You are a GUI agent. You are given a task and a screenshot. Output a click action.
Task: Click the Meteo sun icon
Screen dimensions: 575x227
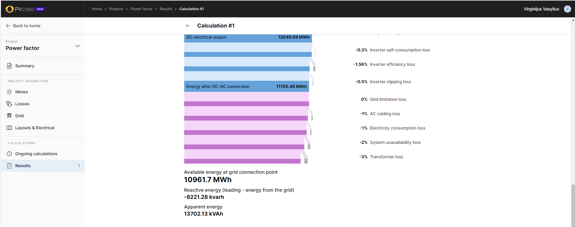(x=9, y=92)
